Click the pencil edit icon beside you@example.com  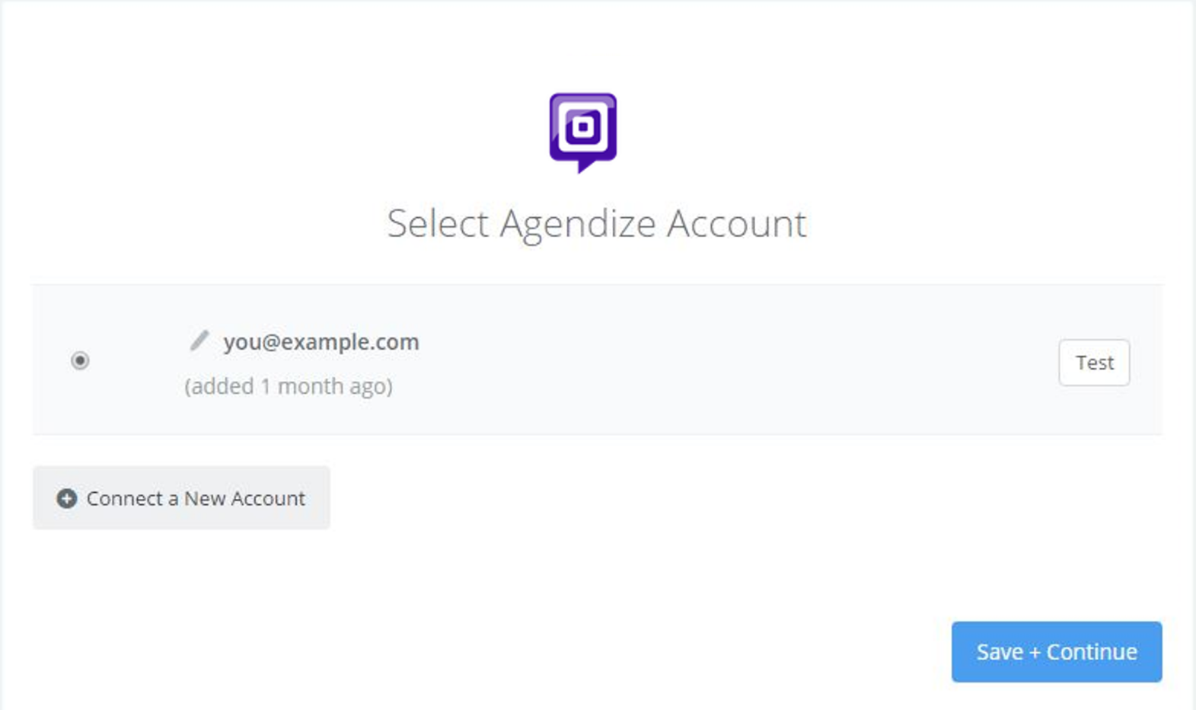click(x=199, y=341)
